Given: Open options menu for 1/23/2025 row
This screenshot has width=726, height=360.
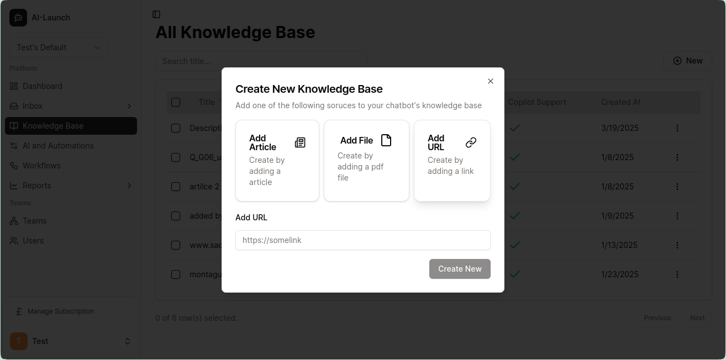Looking at the screenshot, I should click(x=677, y=274).
